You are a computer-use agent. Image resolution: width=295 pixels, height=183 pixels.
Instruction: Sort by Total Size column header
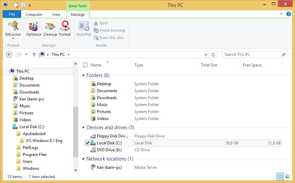(209, 65)
